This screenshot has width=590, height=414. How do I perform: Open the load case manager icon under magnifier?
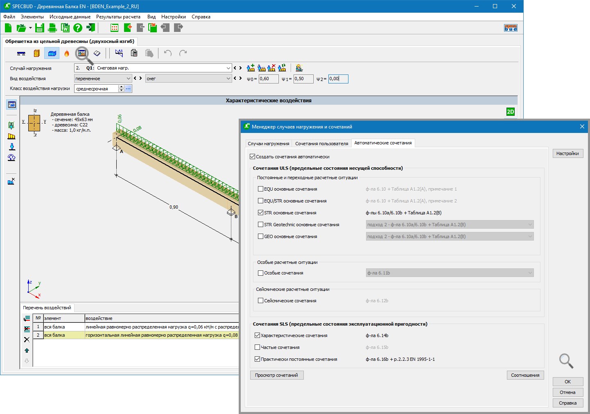pos(82,53)
